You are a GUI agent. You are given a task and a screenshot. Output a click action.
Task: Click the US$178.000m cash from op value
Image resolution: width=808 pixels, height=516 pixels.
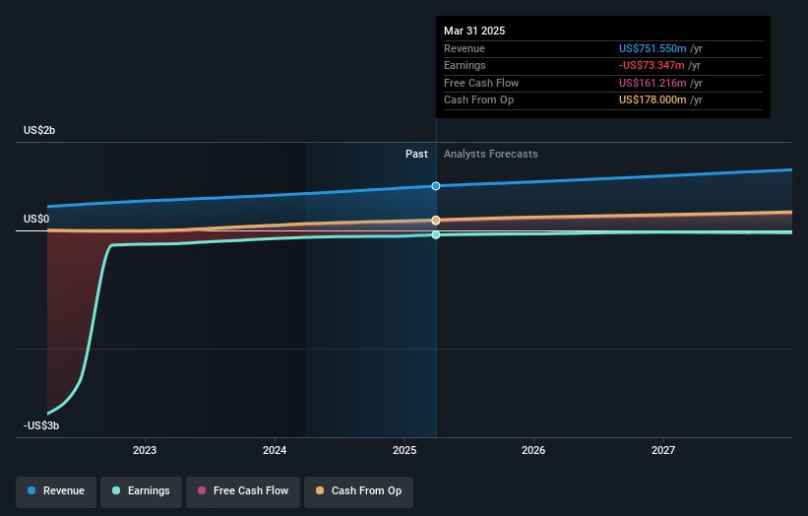[x=653, y=100]
